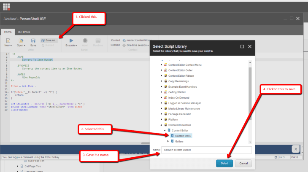Select SitecoreUG Module icon
The height and width of the screenshot is (172, 308).
(x=165, y=125)
